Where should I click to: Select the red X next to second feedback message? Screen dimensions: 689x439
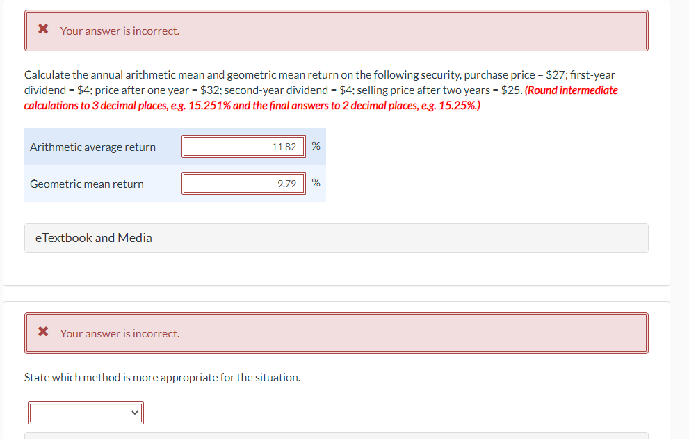click(43, 331)
